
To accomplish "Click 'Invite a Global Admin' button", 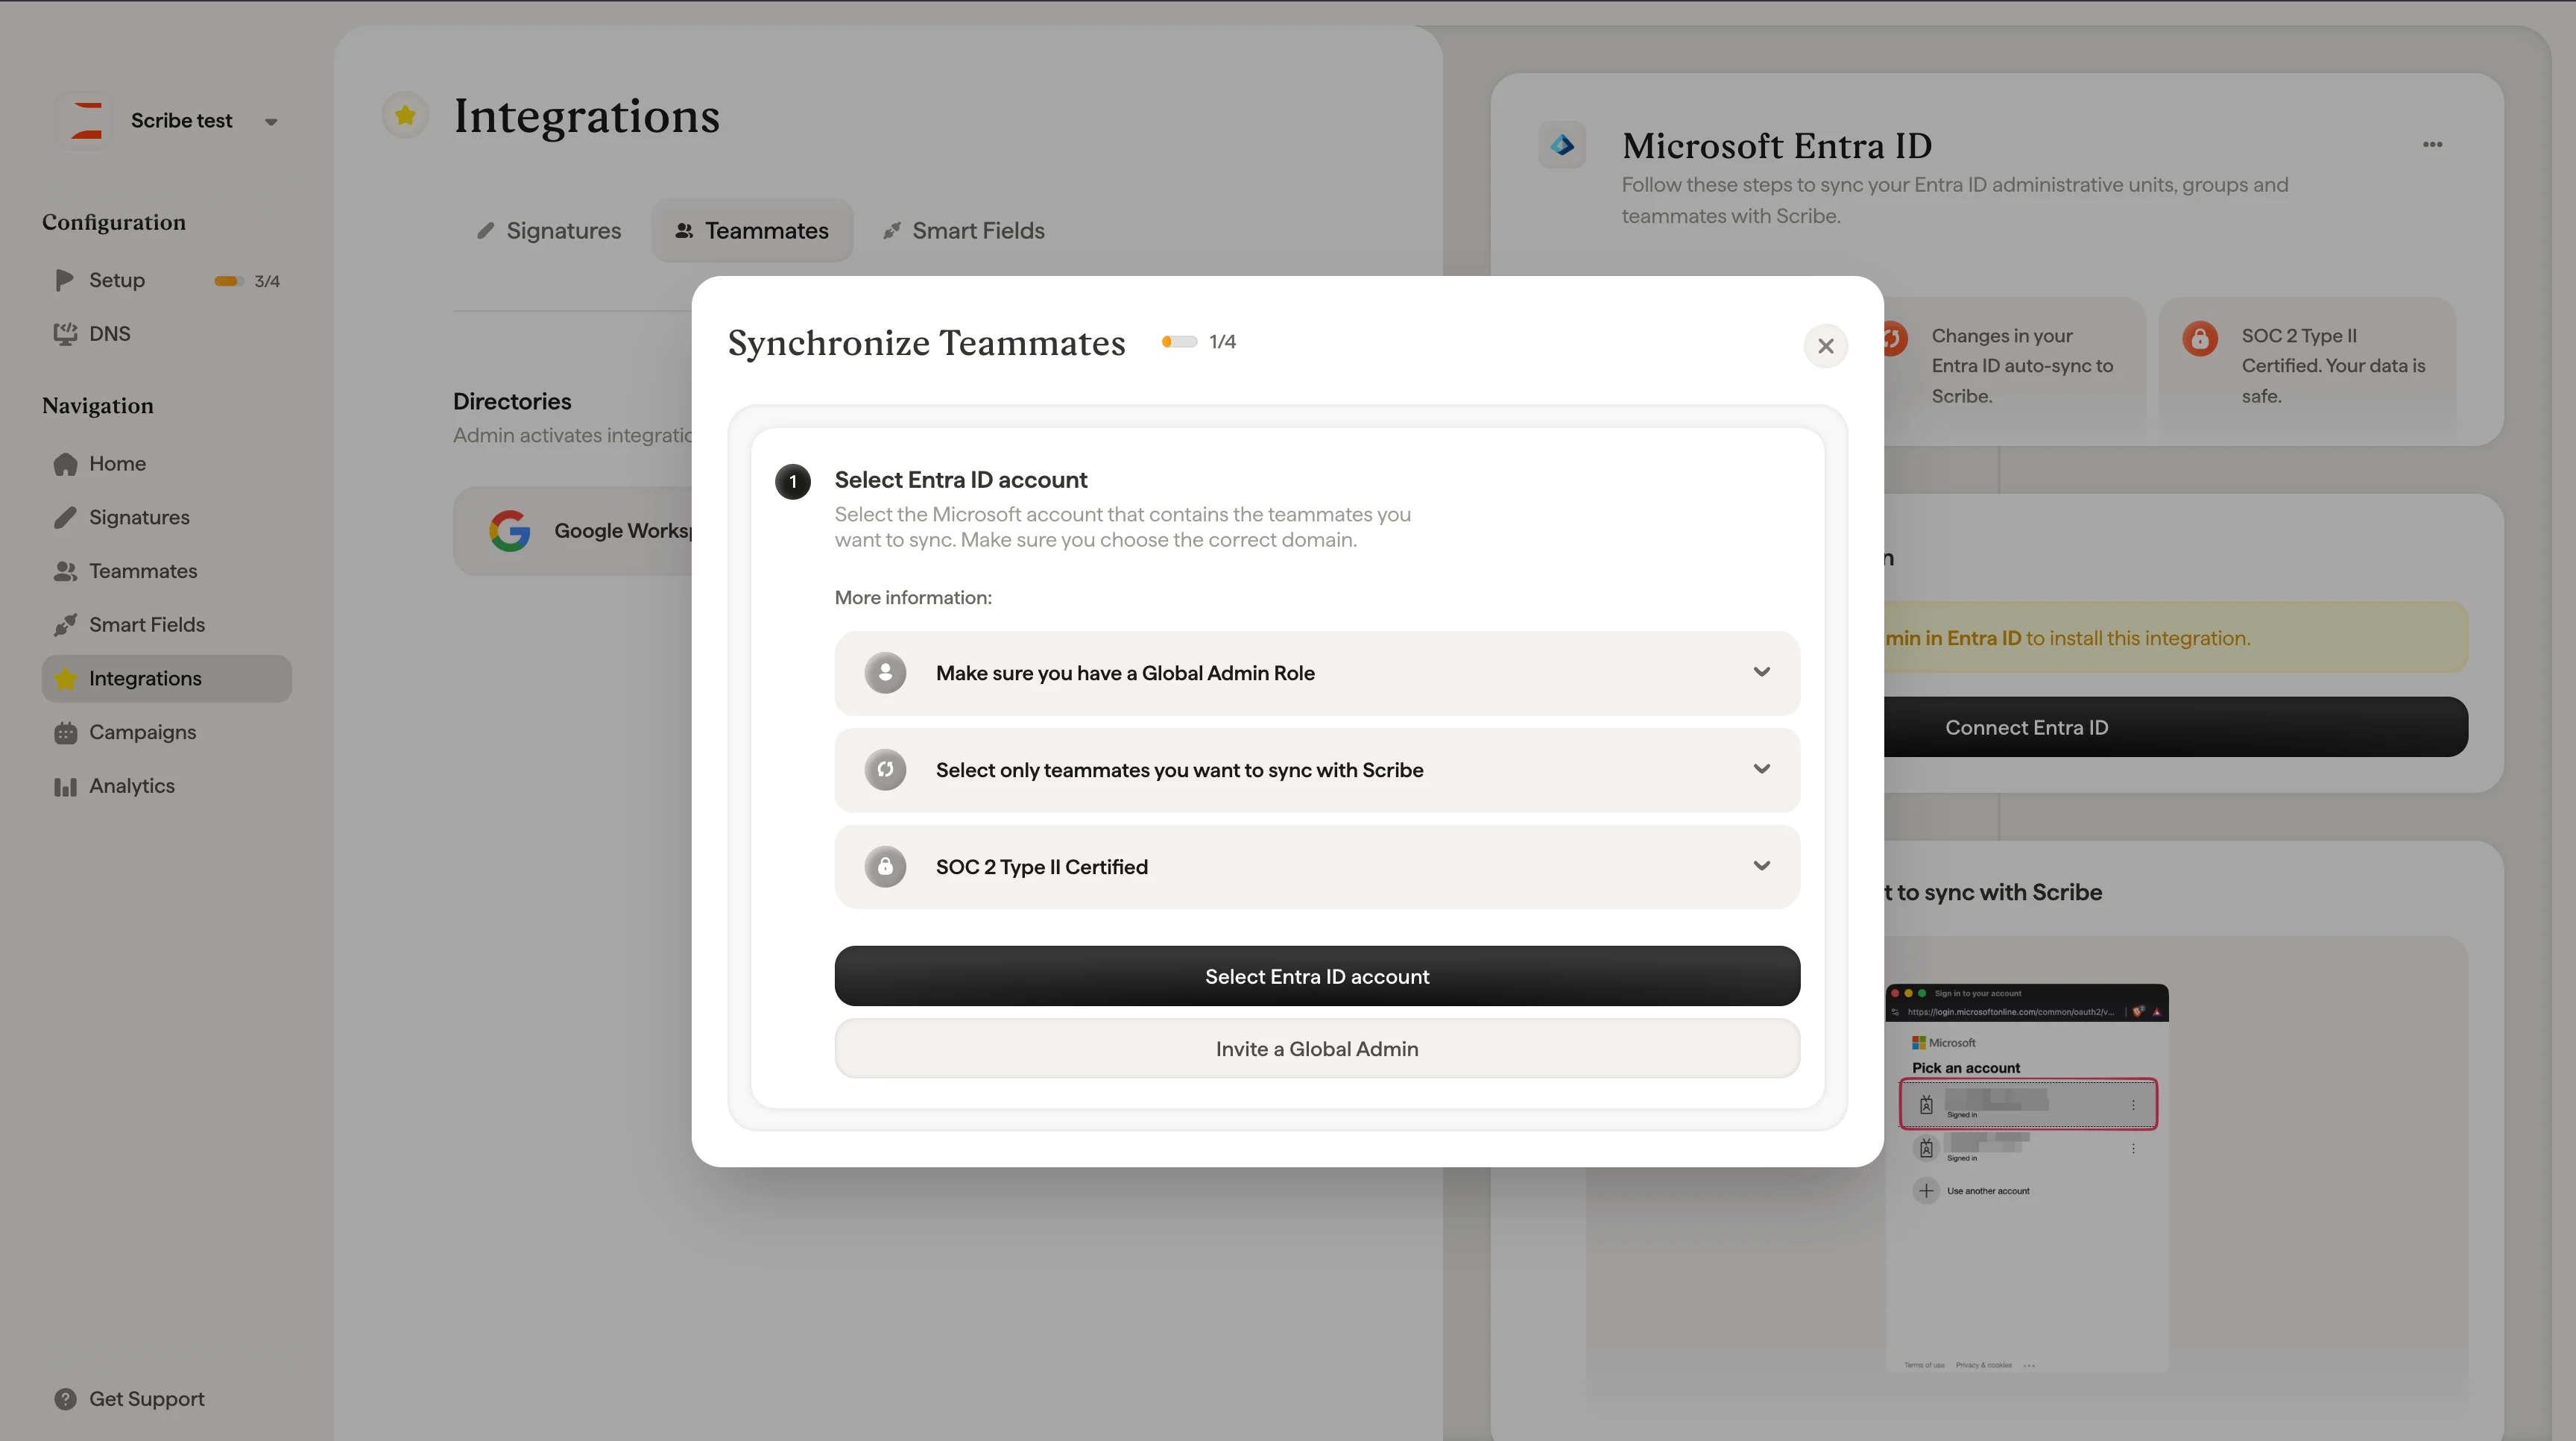I will coord(1317,1049).
